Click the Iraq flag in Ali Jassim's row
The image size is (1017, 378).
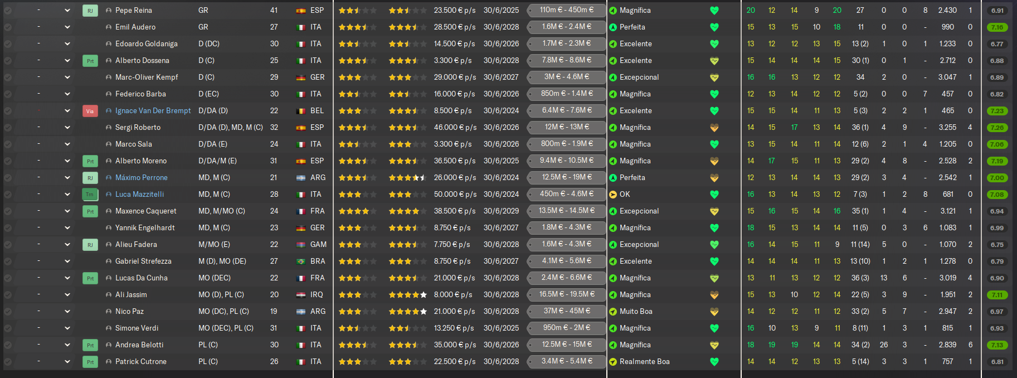(x=301, y=295)
